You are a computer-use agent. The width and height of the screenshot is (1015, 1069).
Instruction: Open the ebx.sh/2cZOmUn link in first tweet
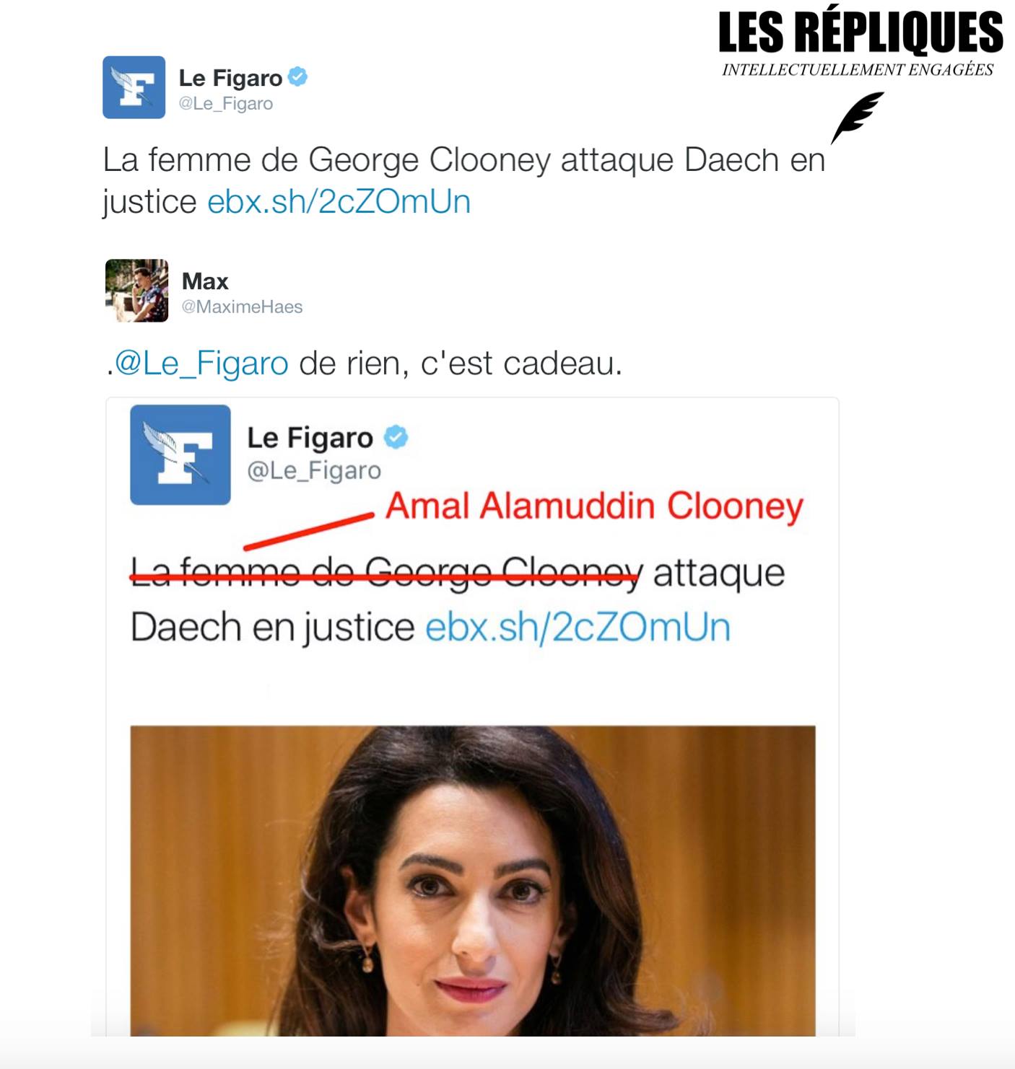339,202
